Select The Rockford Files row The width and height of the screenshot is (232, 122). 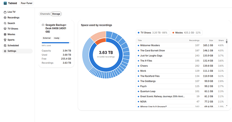point(181,76)
